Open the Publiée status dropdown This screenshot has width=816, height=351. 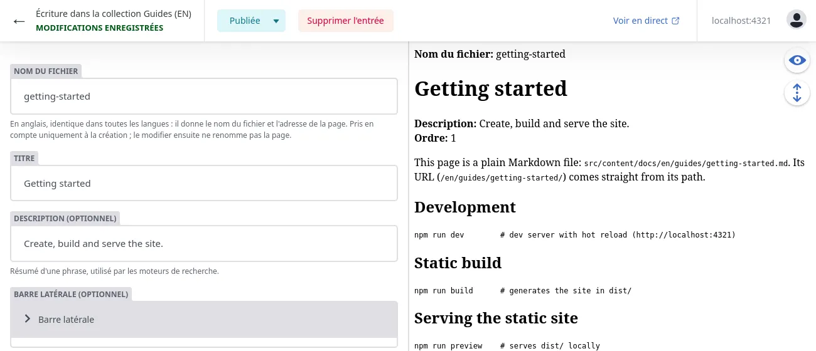pos(251,21)
